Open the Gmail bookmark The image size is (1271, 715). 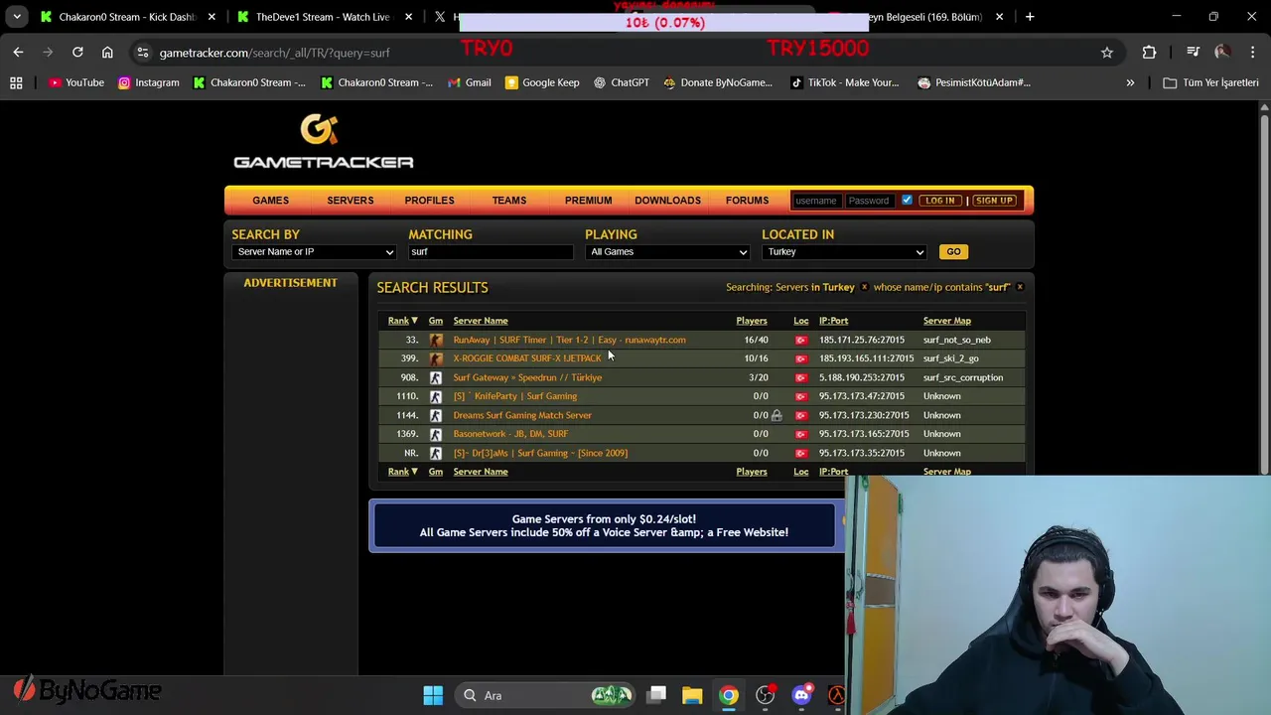click(469, 82)
